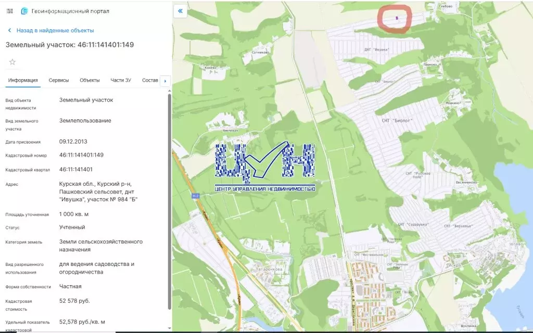
Task: Switch to the Сервисы tab
Action: (59, 80)
